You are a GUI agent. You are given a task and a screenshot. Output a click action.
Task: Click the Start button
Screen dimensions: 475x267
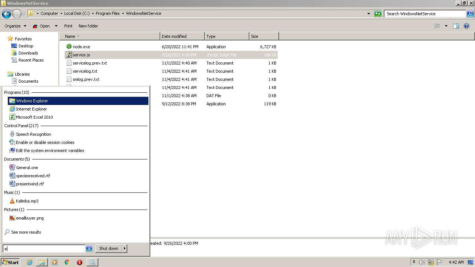tap(10, 262)
